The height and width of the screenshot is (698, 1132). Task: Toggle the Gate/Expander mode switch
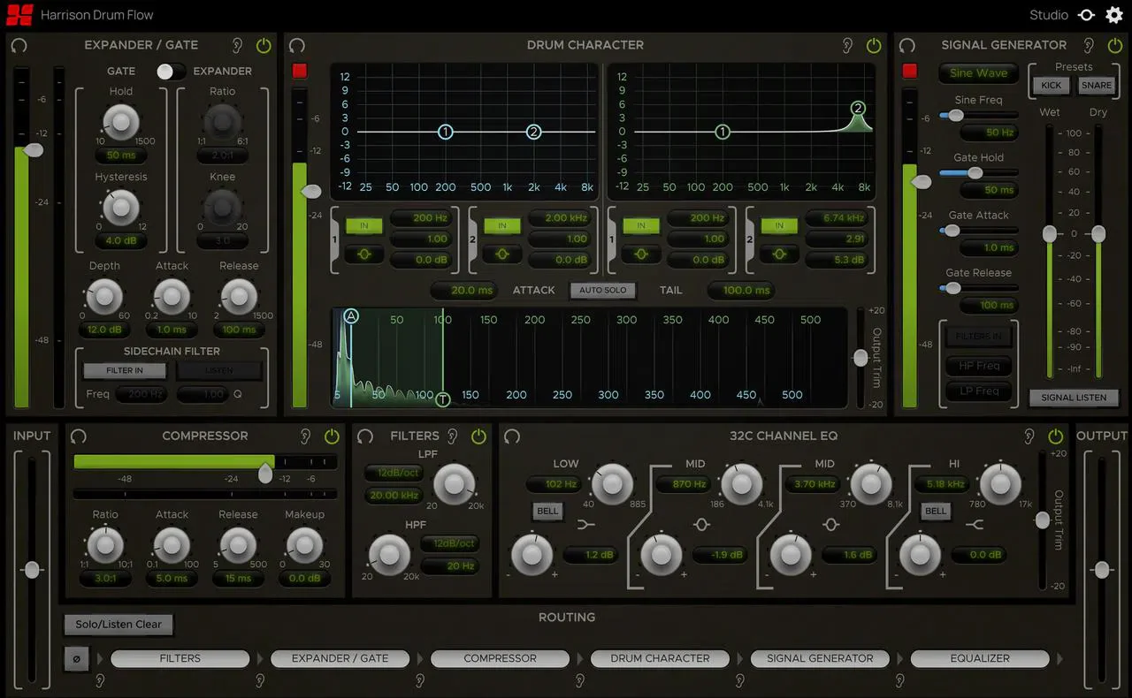[171, 72]
